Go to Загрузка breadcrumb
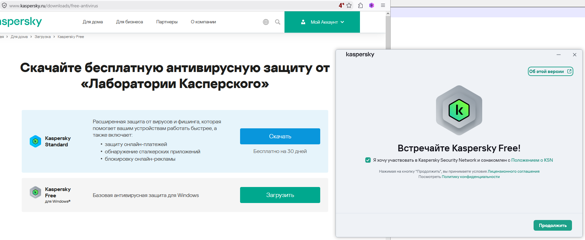This screenshot has width=585, height=240. pos(43,37)
